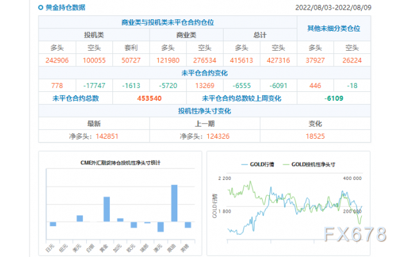The height and width of the screenshot is (257, 406).
Task: Click the 400 000 right axis label
Action: 352,178
